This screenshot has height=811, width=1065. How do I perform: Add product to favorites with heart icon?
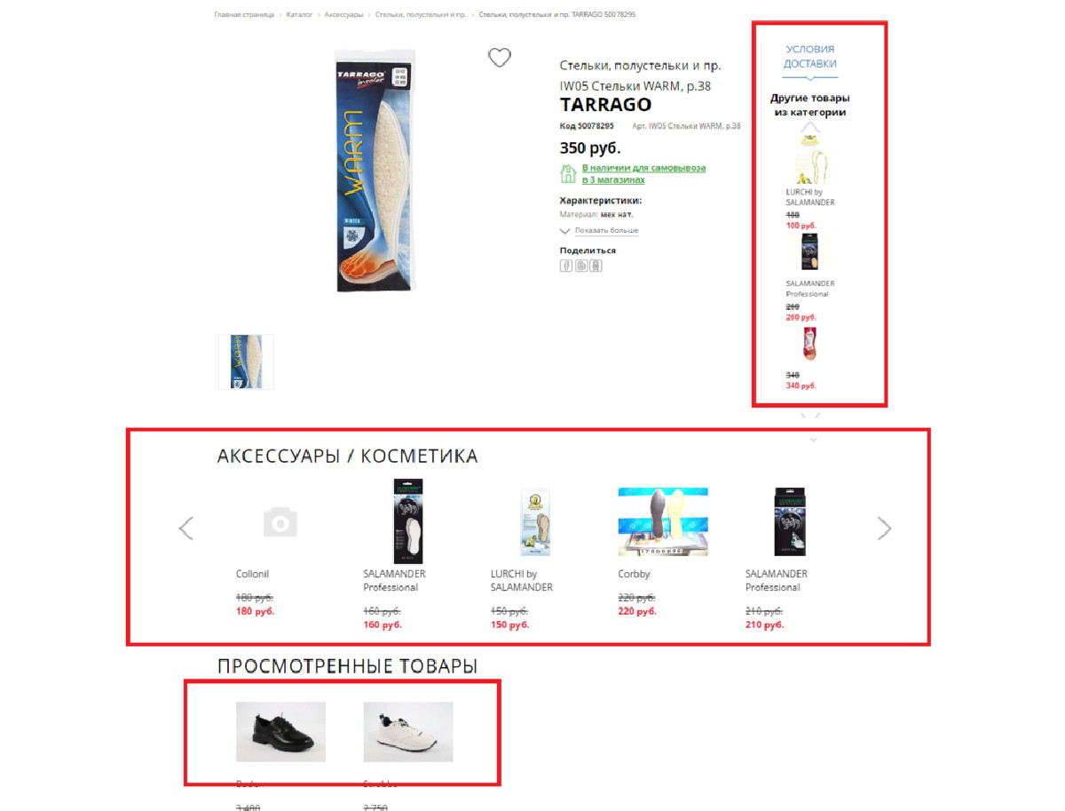tap(500, 58)
